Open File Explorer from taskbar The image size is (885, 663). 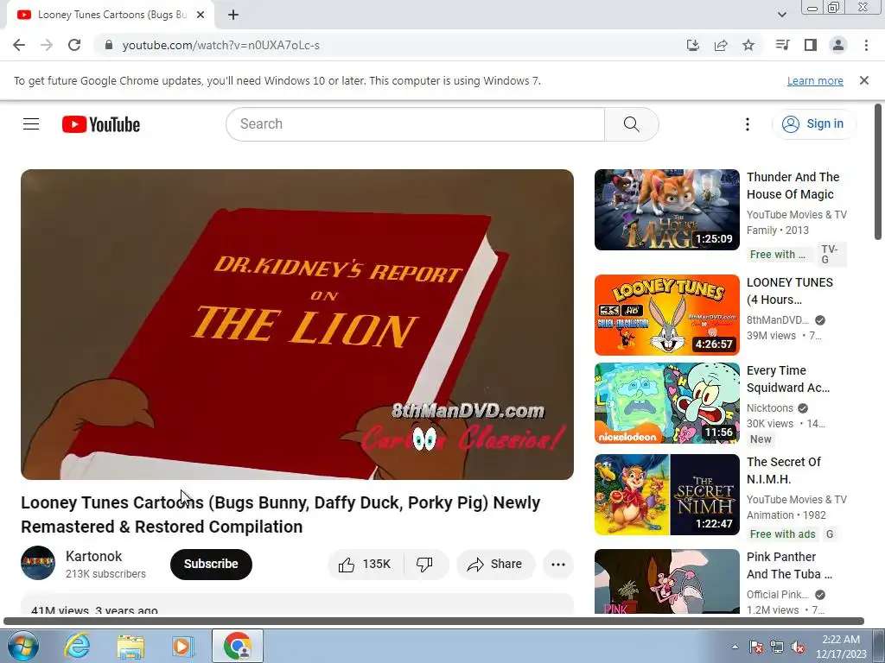(x=131, y=646)
